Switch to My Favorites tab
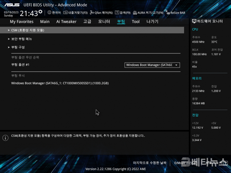This screenshot has width=231, height=173. point(22,22)
